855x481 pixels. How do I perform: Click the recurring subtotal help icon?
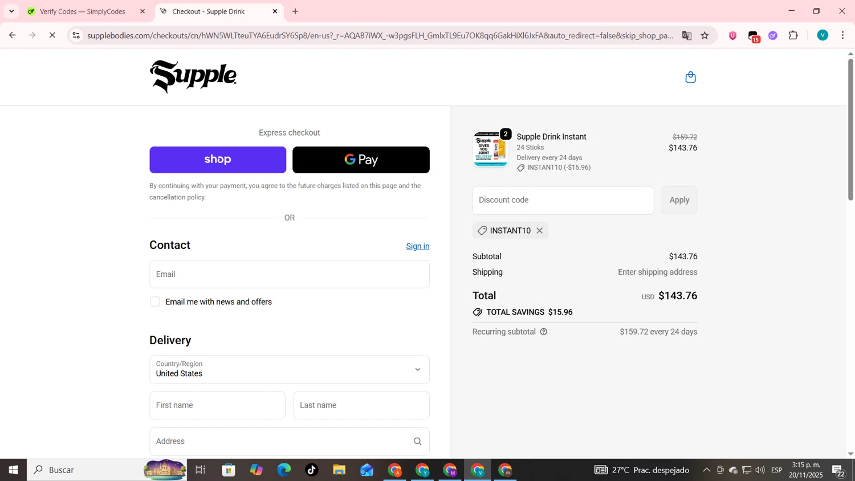544,332
